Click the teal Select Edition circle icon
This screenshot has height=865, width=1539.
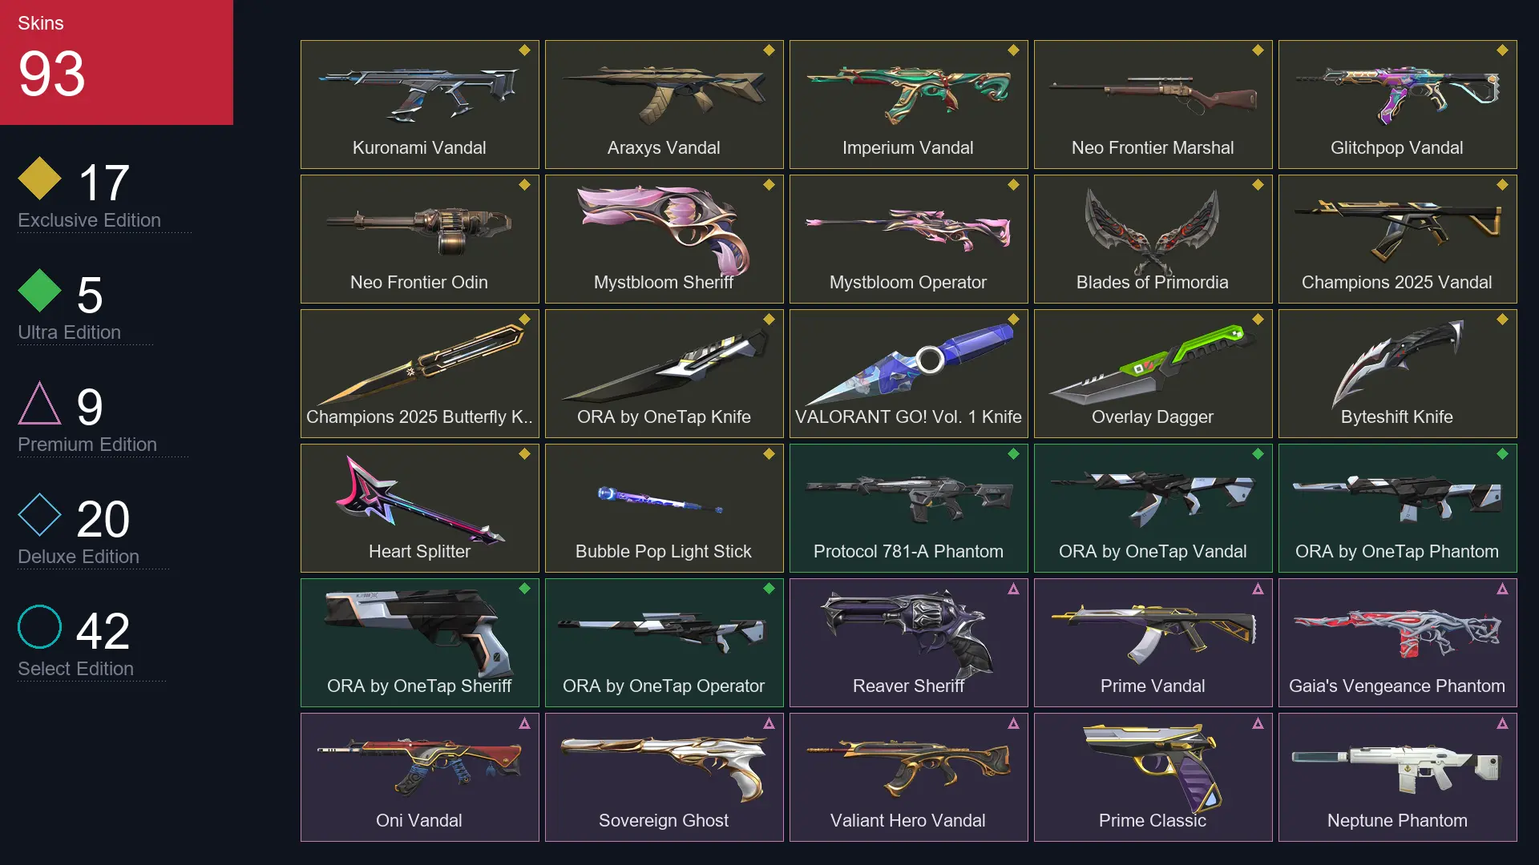point(40,627)
